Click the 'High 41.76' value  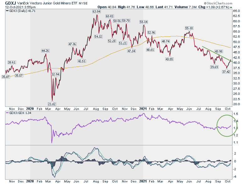126,7
